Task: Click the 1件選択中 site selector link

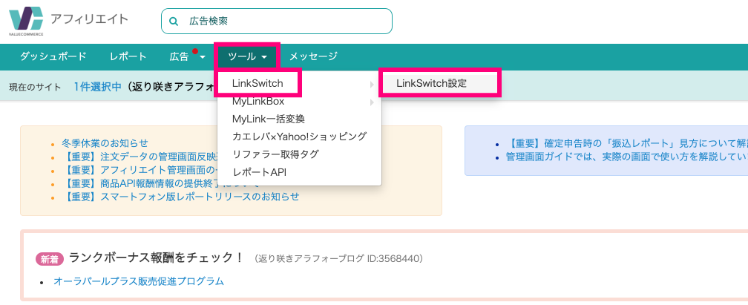Action: coord(98,86)
